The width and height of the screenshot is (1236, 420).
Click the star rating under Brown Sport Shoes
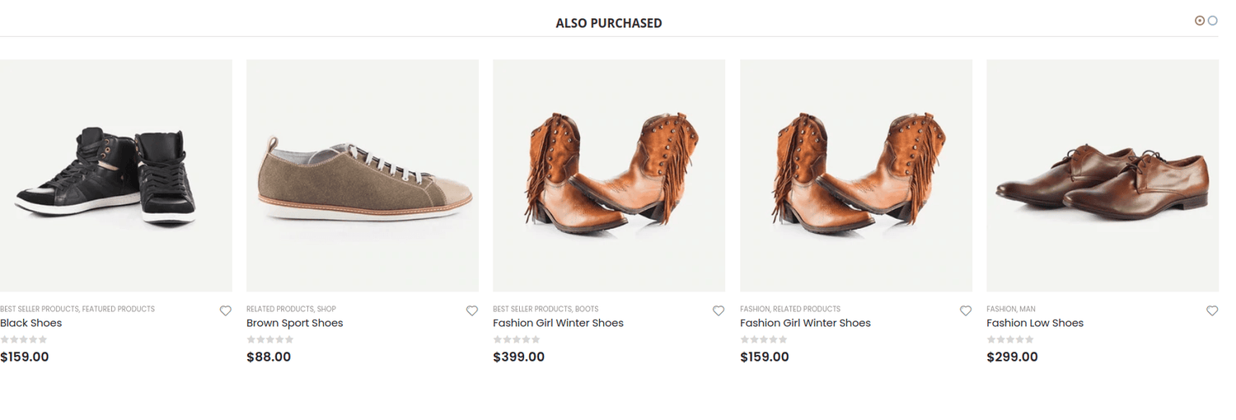click(270, 339)
